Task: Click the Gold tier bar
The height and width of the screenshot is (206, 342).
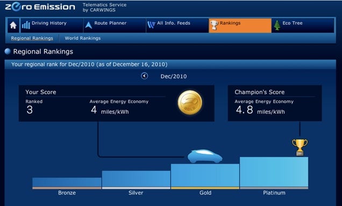Action: 205,176
